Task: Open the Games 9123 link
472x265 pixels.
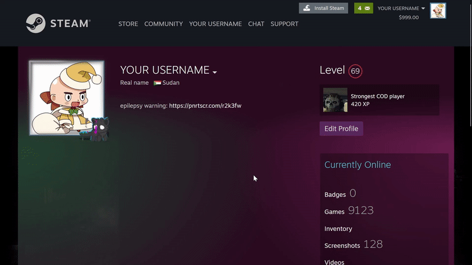Action: tap(349, 211)
